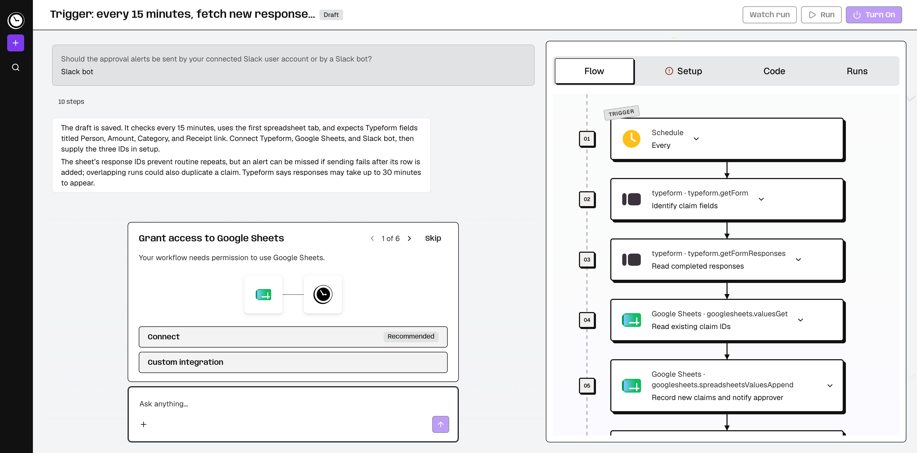Click the Google Sheets icon on Read existing claim IDs step
The image size is (917, 453).
631,320
